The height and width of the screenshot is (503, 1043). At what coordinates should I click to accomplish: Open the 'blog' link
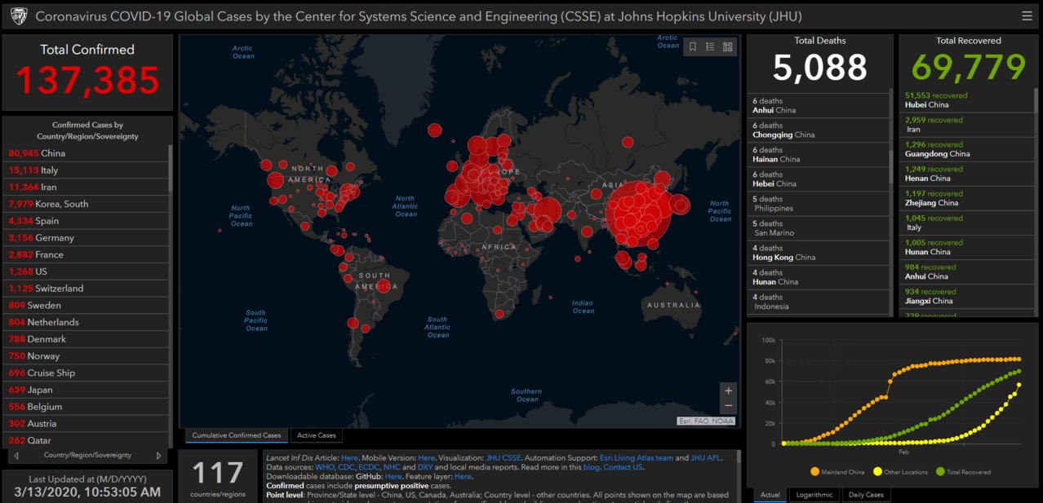(593, 467)
